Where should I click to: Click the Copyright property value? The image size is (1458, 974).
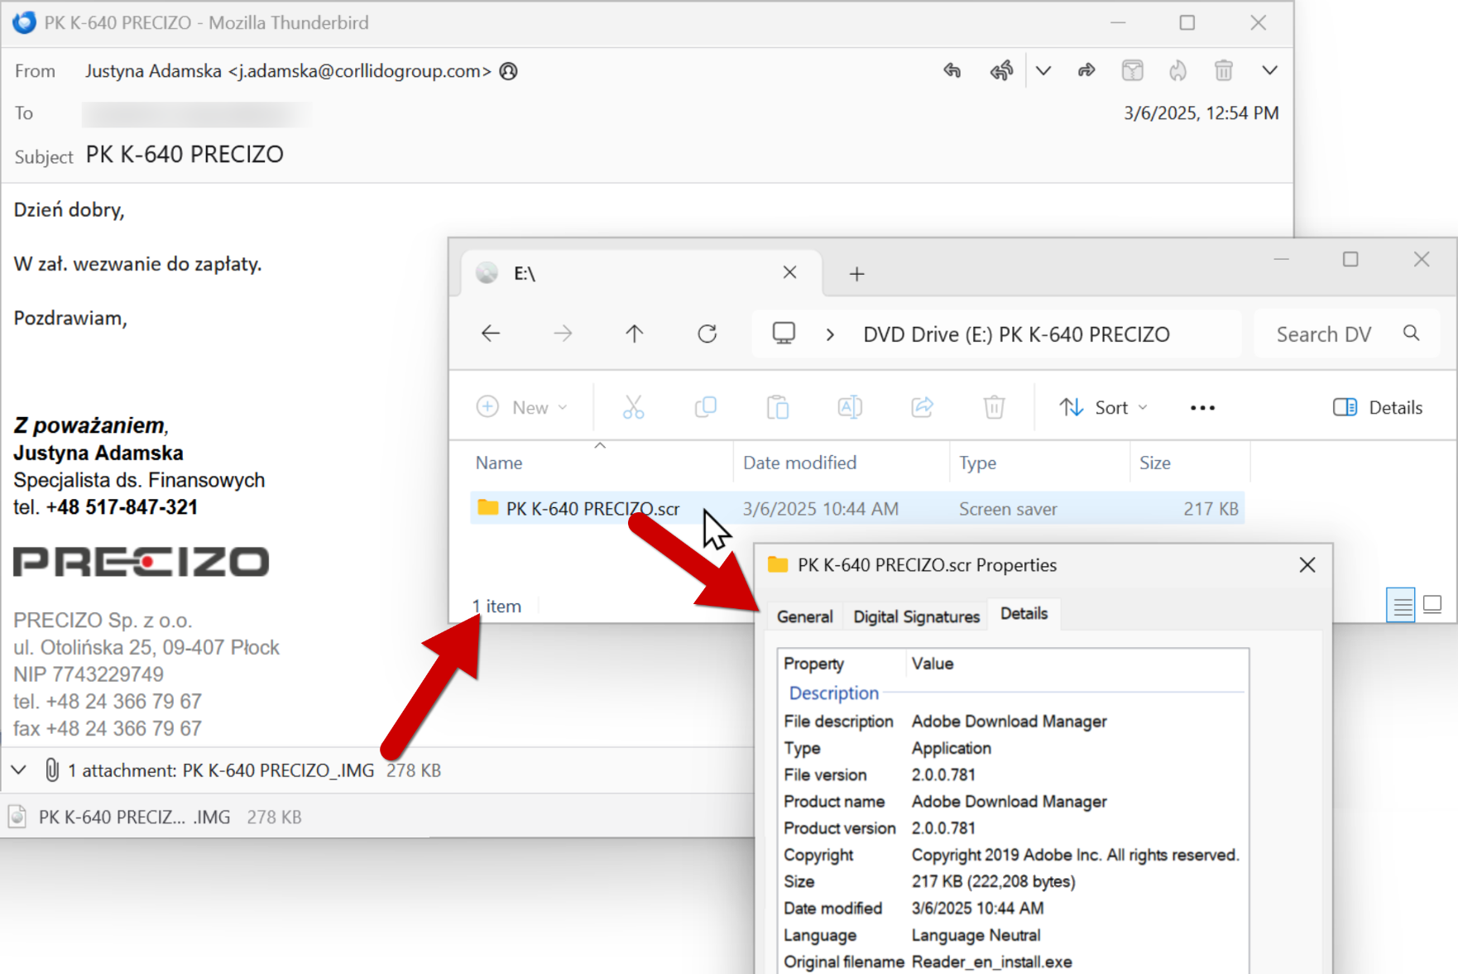tap(1075, 855)
